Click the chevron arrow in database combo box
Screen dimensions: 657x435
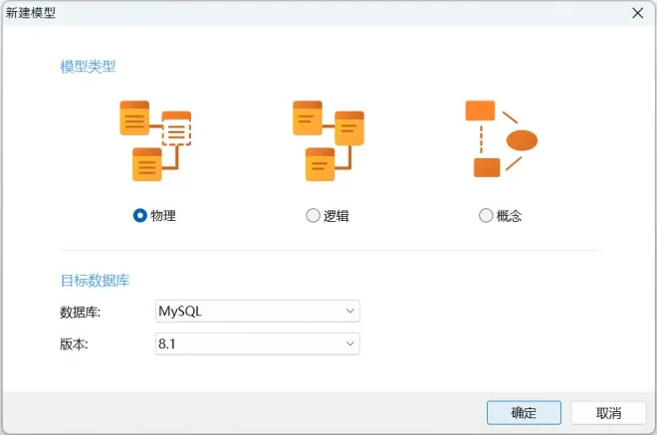[x=349, y=311]
